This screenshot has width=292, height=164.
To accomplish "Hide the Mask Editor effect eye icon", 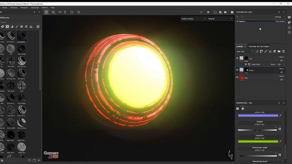I will [x=246, y=64].
